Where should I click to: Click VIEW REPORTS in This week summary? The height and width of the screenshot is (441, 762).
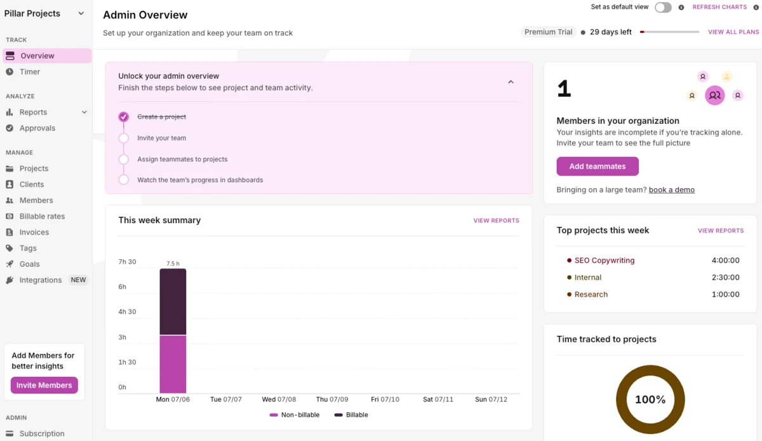point(497,221)
